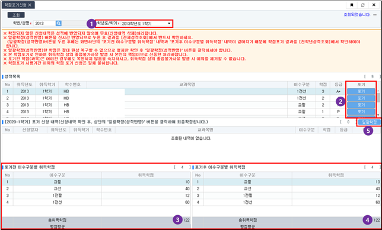Click the magnifier icon beside student number field

[59, 23]
